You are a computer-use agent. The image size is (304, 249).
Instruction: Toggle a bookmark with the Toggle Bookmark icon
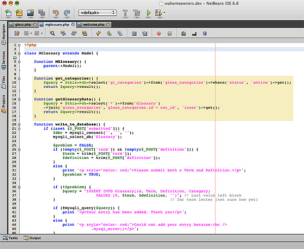pyautogui.click(x=120, y=33)
